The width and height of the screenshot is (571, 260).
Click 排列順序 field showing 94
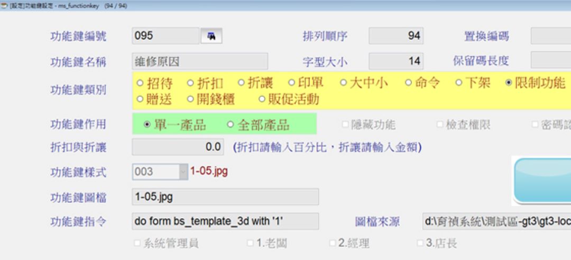[x=396, y=36]
